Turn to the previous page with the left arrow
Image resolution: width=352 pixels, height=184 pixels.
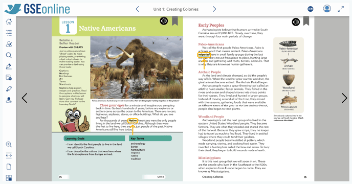pyautogui.click(x=25, y=98)
